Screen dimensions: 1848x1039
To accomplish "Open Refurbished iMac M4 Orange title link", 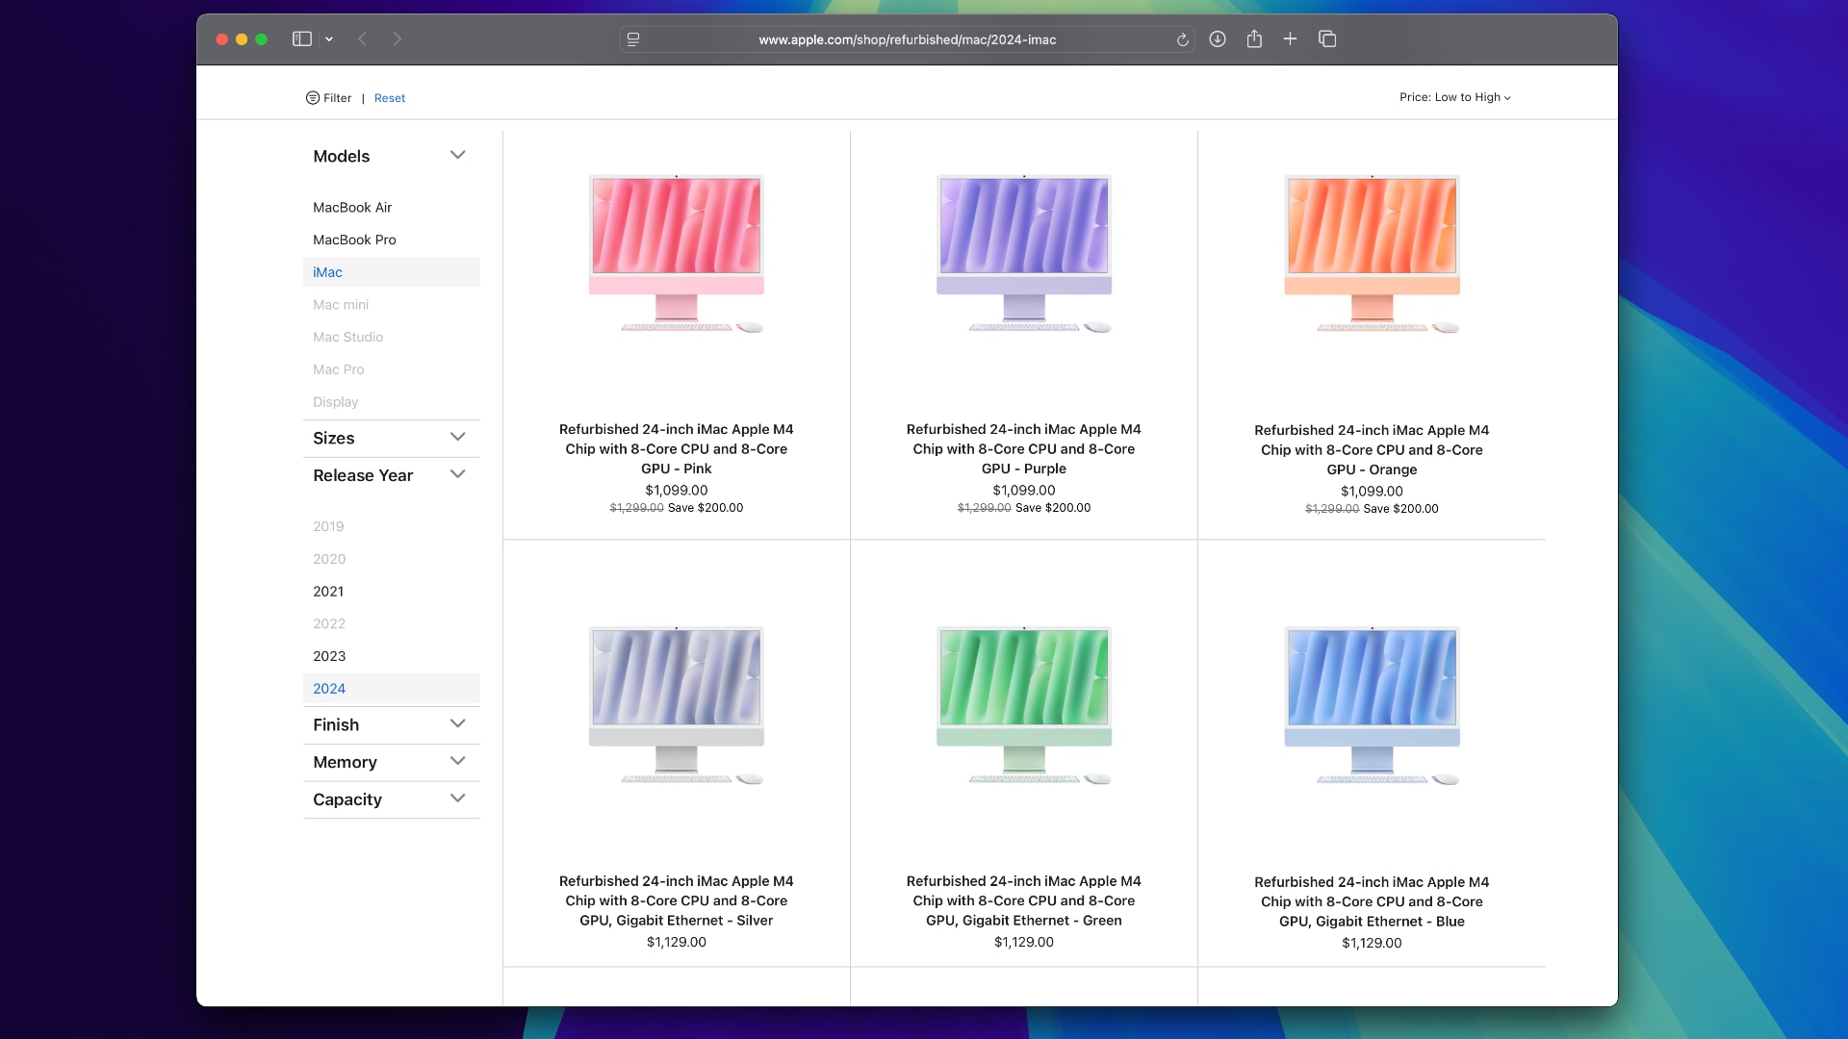I will coord(1372,450).
